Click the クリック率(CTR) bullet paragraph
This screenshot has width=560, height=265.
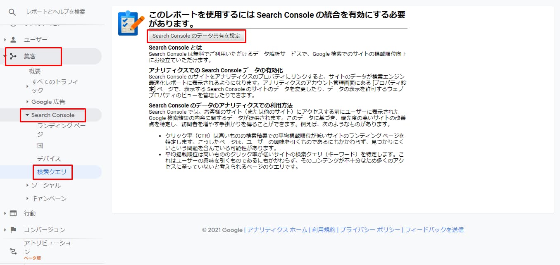(x=284, y=142)
